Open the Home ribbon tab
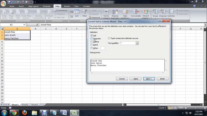 12,6
